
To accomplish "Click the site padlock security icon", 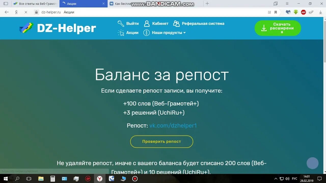I will tap(36, 12).
